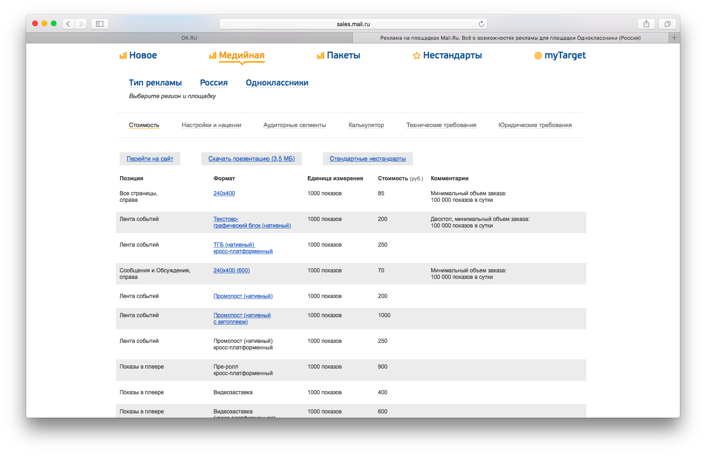Open the Медийная section

pos(242,55)
